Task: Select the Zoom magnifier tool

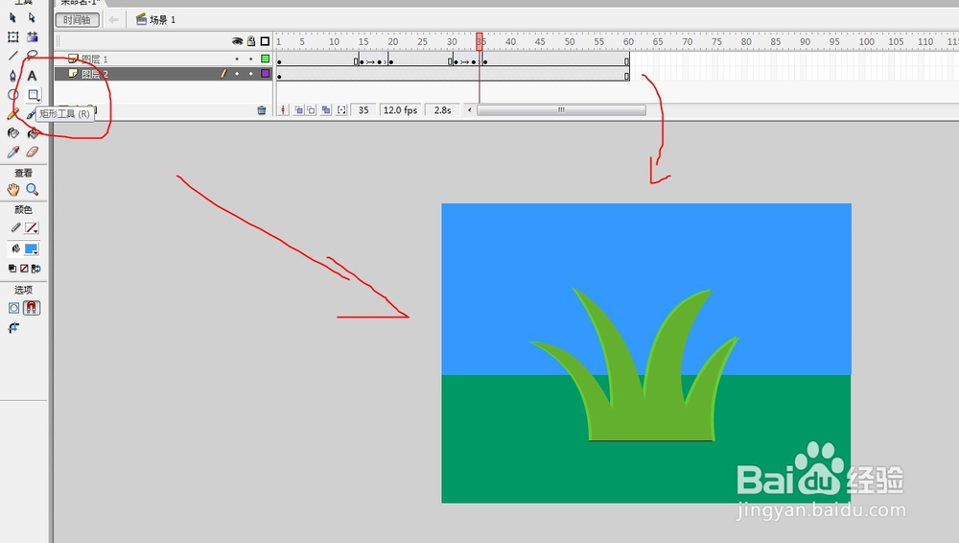Action: point(33,190)
